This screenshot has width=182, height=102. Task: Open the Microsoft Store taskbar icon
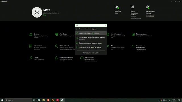39,100
